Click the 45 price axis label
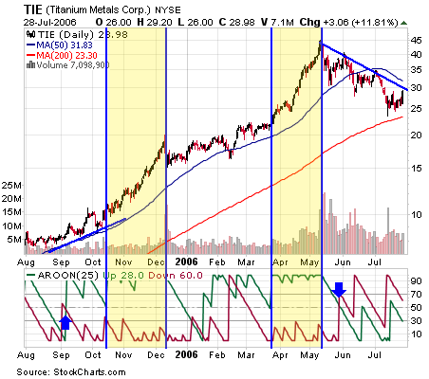 point(416,41)
